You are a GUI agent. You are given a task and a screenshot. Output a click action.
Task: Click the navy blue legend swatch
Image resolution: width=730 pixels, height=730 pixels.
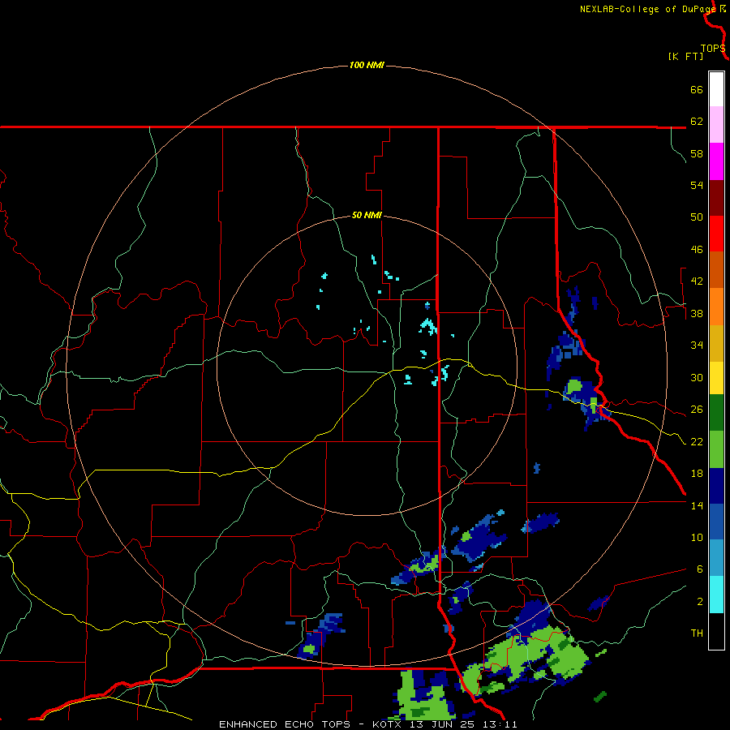click(716, 486)
